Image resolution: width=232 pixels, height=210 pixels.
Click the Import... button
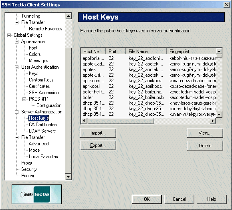[x=98, y=133]
